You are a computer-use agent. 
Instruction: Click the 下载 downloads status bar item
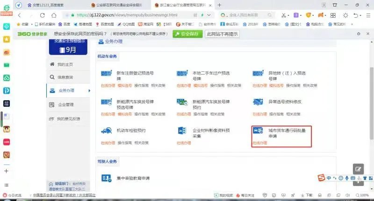(x=307, y=195)
